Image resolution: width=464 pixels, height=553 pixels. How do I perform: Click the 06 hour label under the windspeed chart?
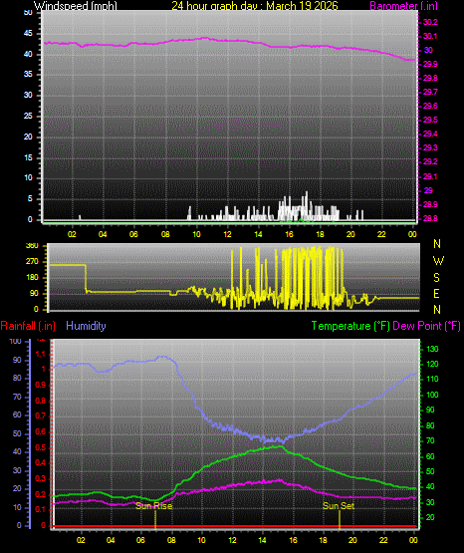point(133,234)
